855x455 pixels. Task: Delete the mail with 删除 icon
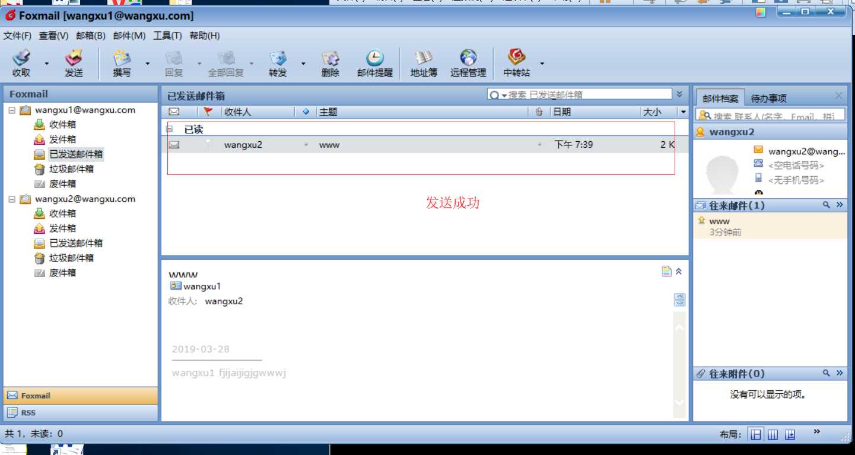click(x=330, y=58)
